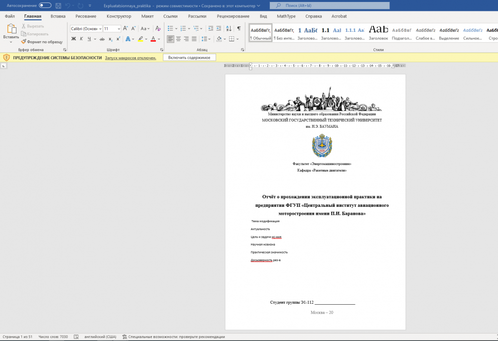498x341 pixels.
Task: Click the tab stop selector at ruler corner
Action: tap(3, 66)
